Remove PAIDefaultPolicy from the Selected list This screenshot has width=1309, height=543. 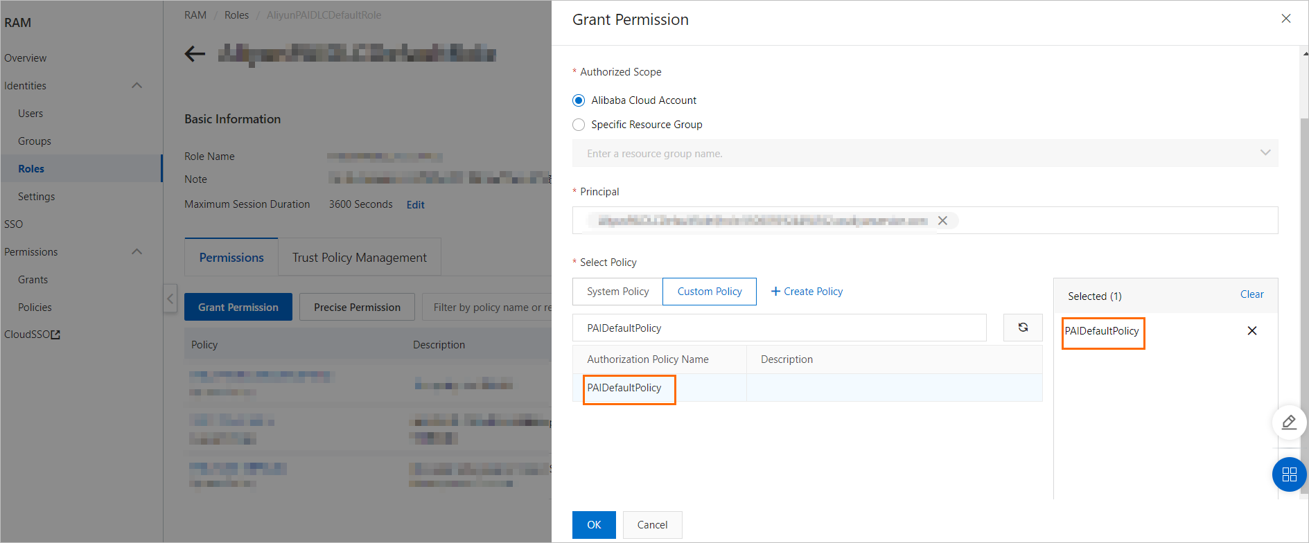coord(1251,331)
